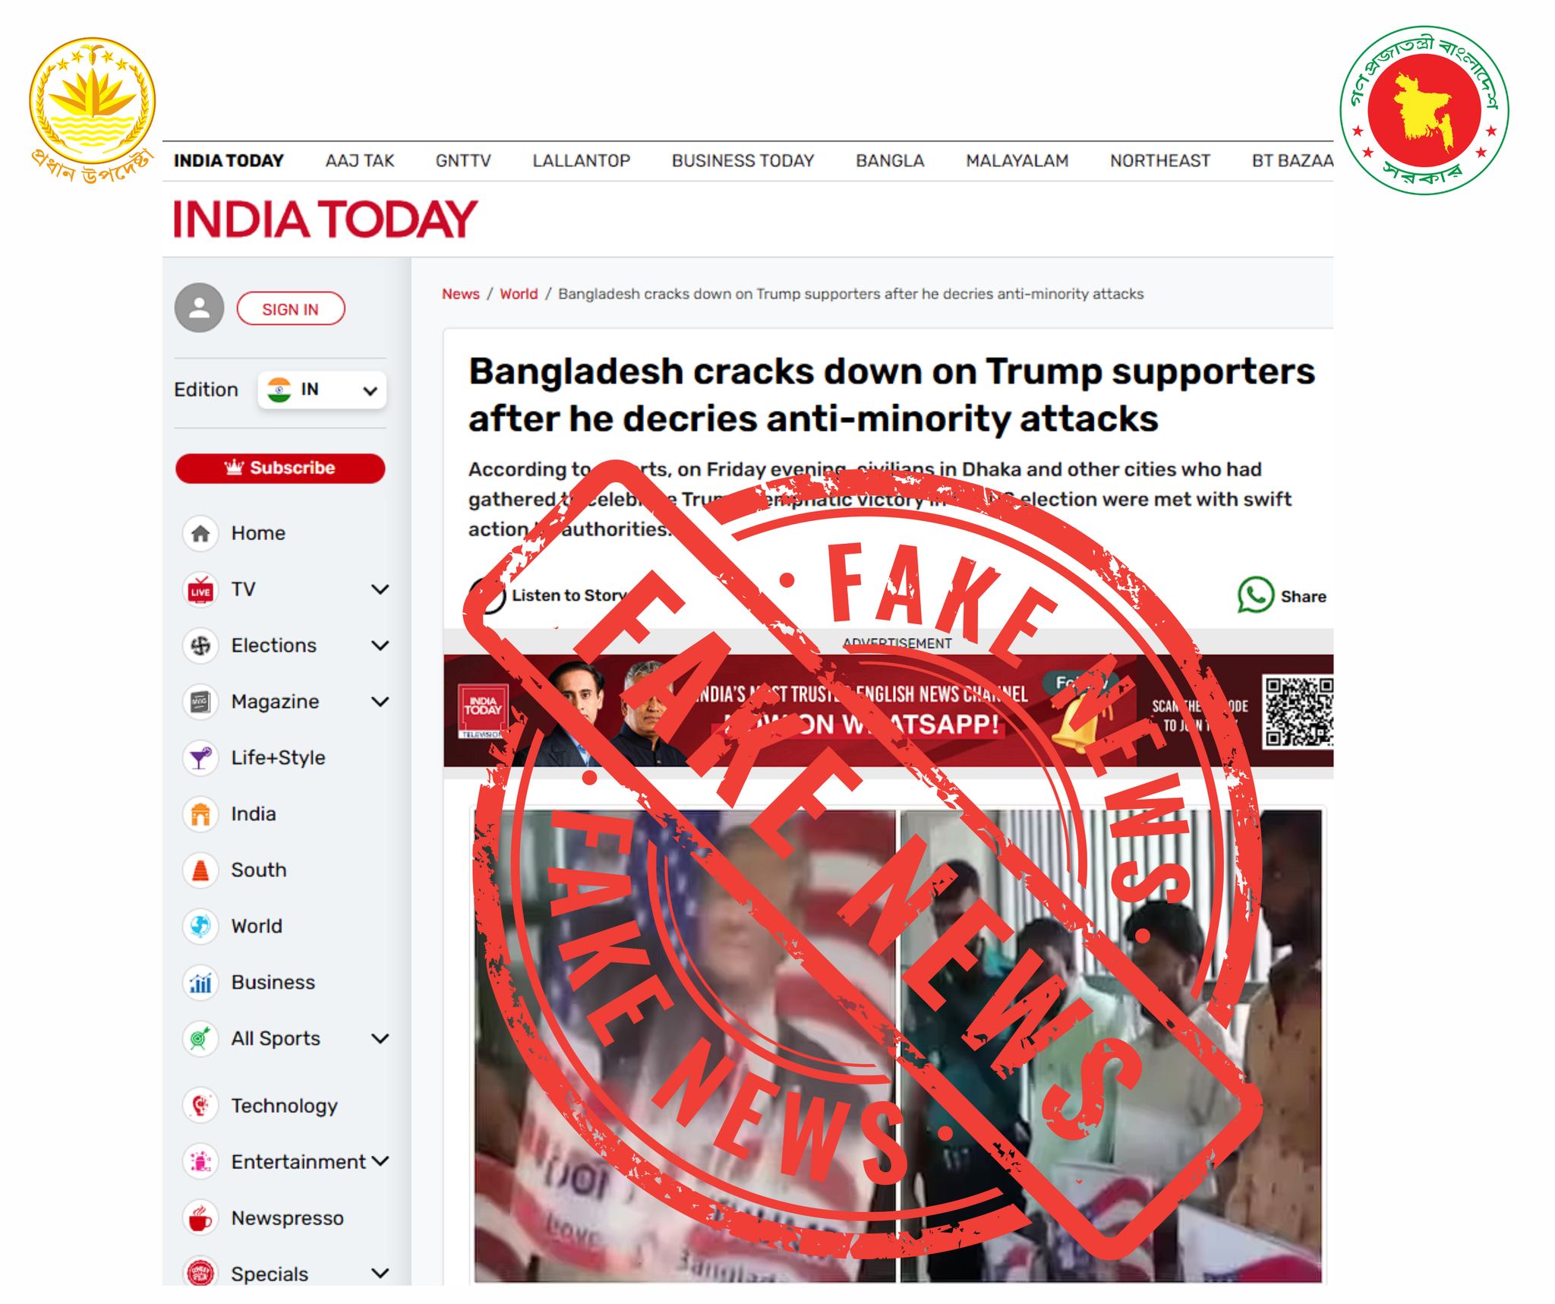Click the India Today WhatsApp advertisement banner
Screen dimensions: 1555x1304
[888, 711]
